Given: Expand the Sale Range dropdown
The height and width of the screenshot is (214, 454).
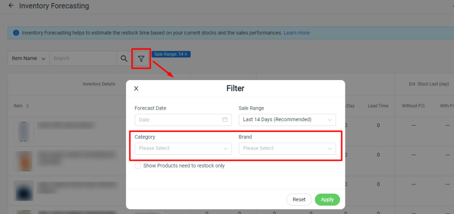Looking at the screenshot, I should (287, 119).
